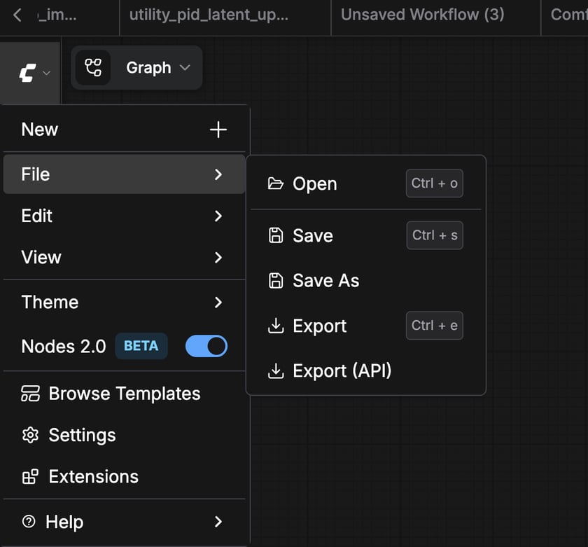Choose Save As in the File submenu
This screenshot has height=547, width=588.
click(365, 281)
